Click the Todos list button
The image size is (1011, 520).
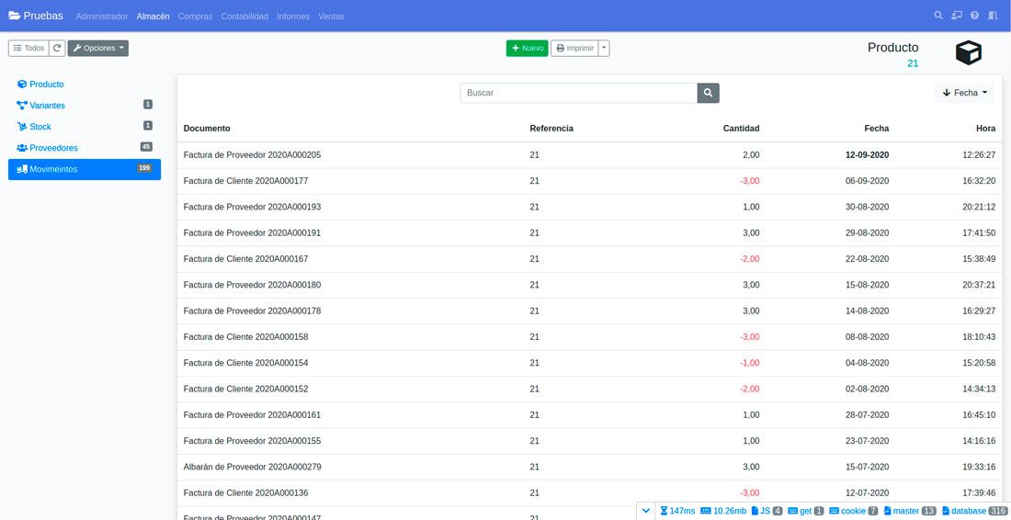[28, 48]
